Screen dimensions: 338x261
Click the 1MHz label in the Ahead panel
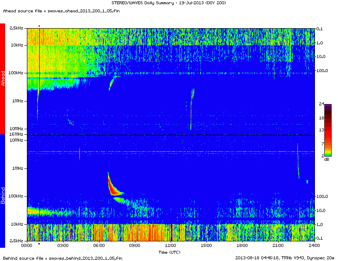(18, 101)
